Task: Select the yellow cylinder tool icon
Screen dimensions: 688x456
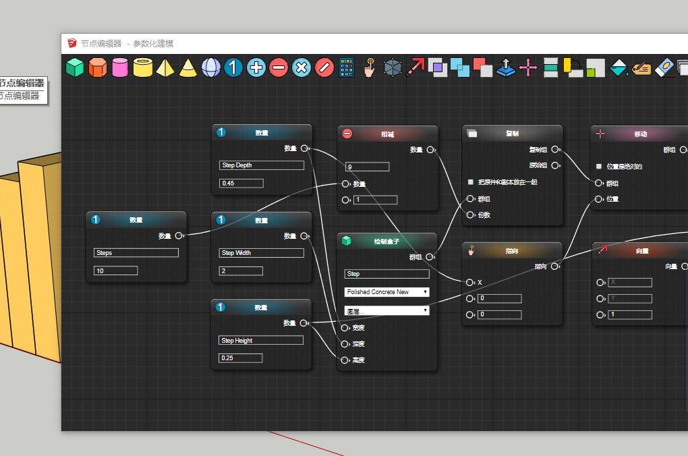Action: coord(142,67)
